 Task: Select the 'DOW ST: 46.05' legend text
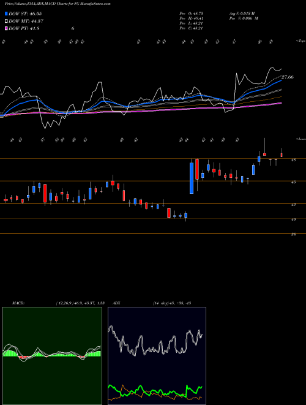tap(25, 13)
